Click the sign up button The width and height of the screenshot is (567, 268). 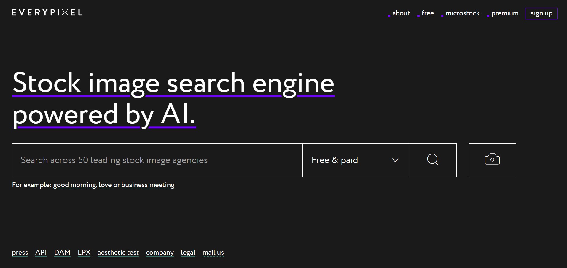point(541,14)
